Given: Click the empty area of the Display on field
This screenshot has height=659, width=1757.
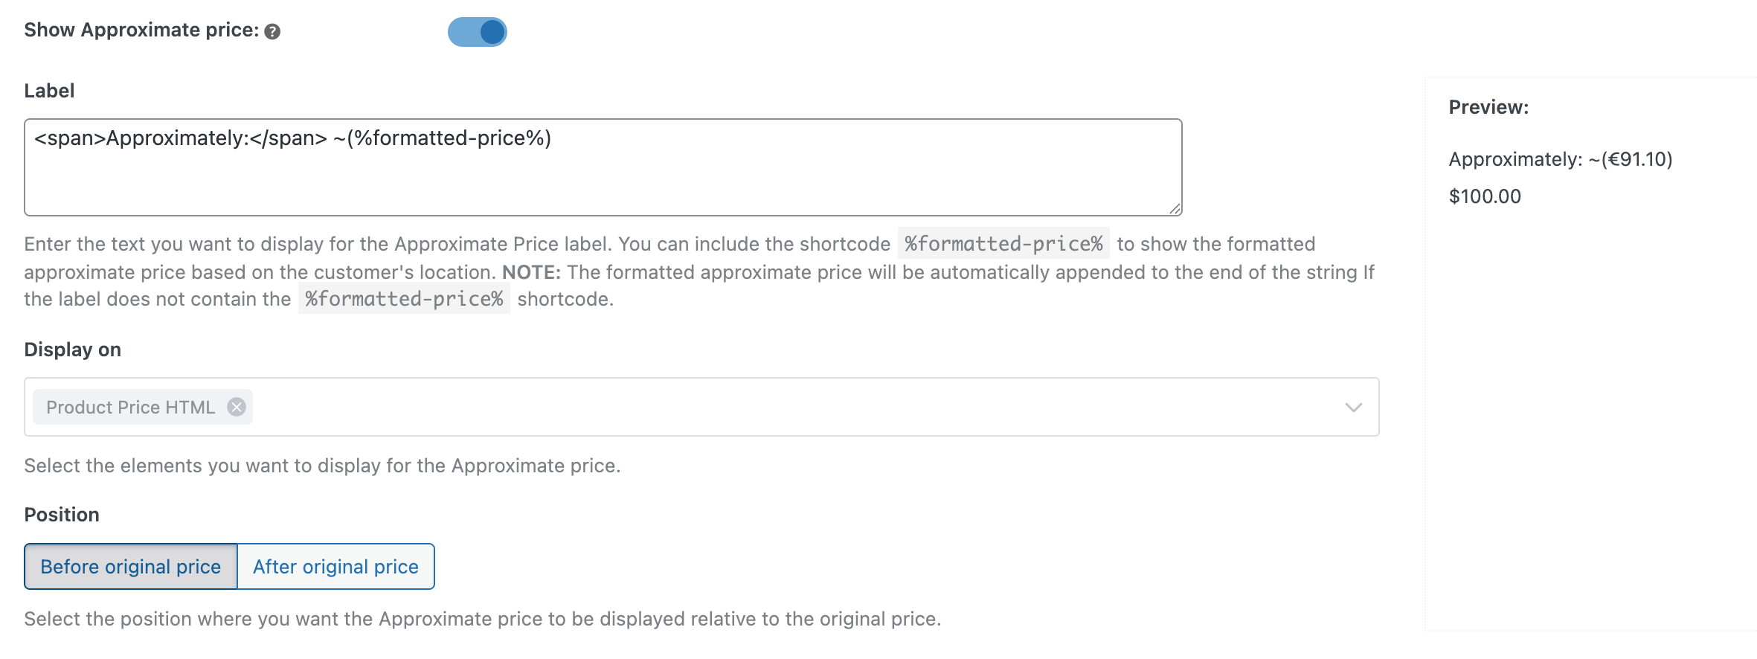Looking at the screenshot, I should point(744,407).
